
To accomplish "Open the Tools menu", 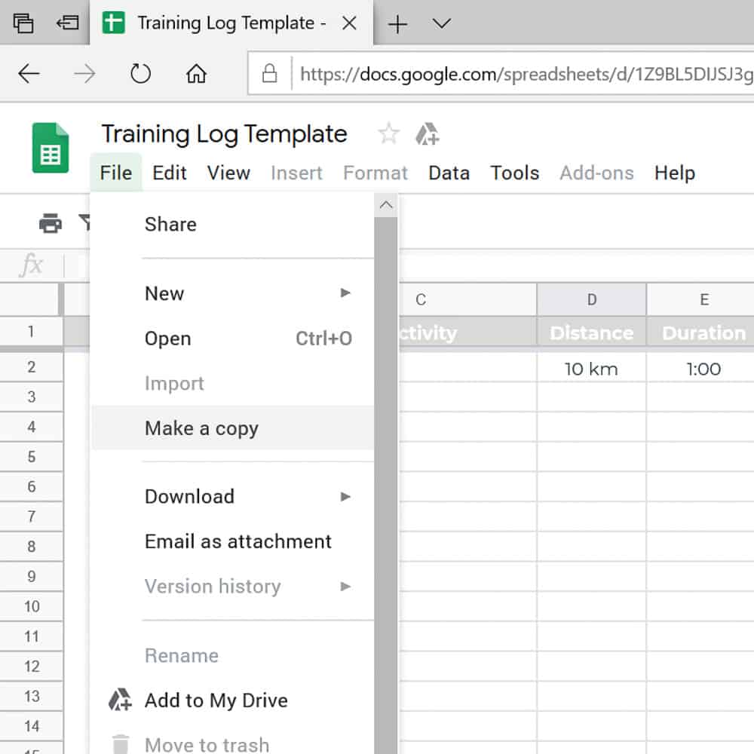I will click(x=514, y=173).
